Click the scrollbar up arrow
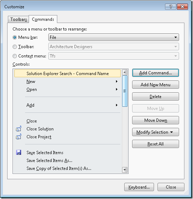193x199 pixels. pyautogui.click(x=125, y=72)
